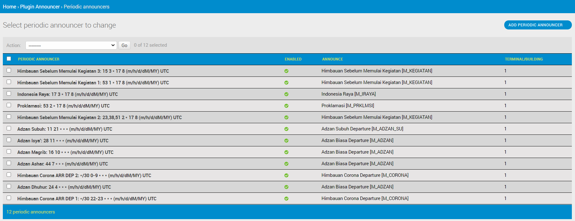Click the enabled icon for Himbauan Corona ARR DEP 1
Screen dimensions: 575x221
pos(286,198)
